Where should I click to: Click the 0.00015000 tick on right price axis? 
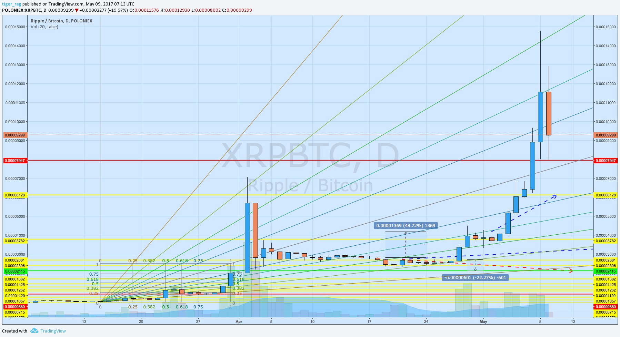tap(606, 27)
